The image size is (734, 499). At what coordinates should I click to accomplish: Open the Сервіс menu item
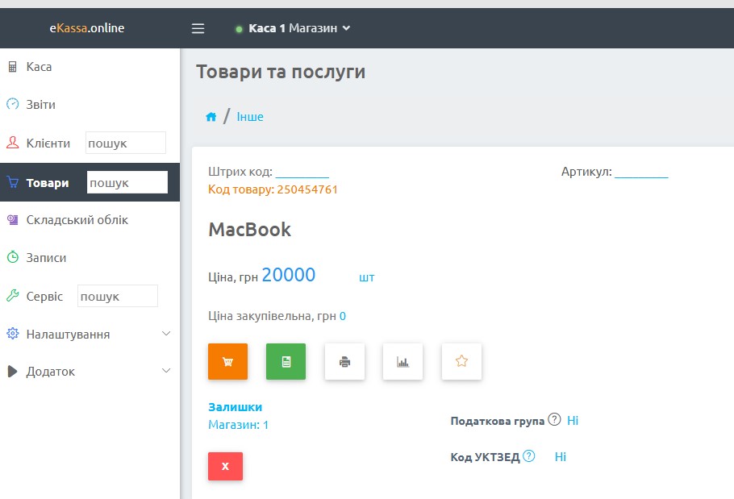(x=44, y=297)
